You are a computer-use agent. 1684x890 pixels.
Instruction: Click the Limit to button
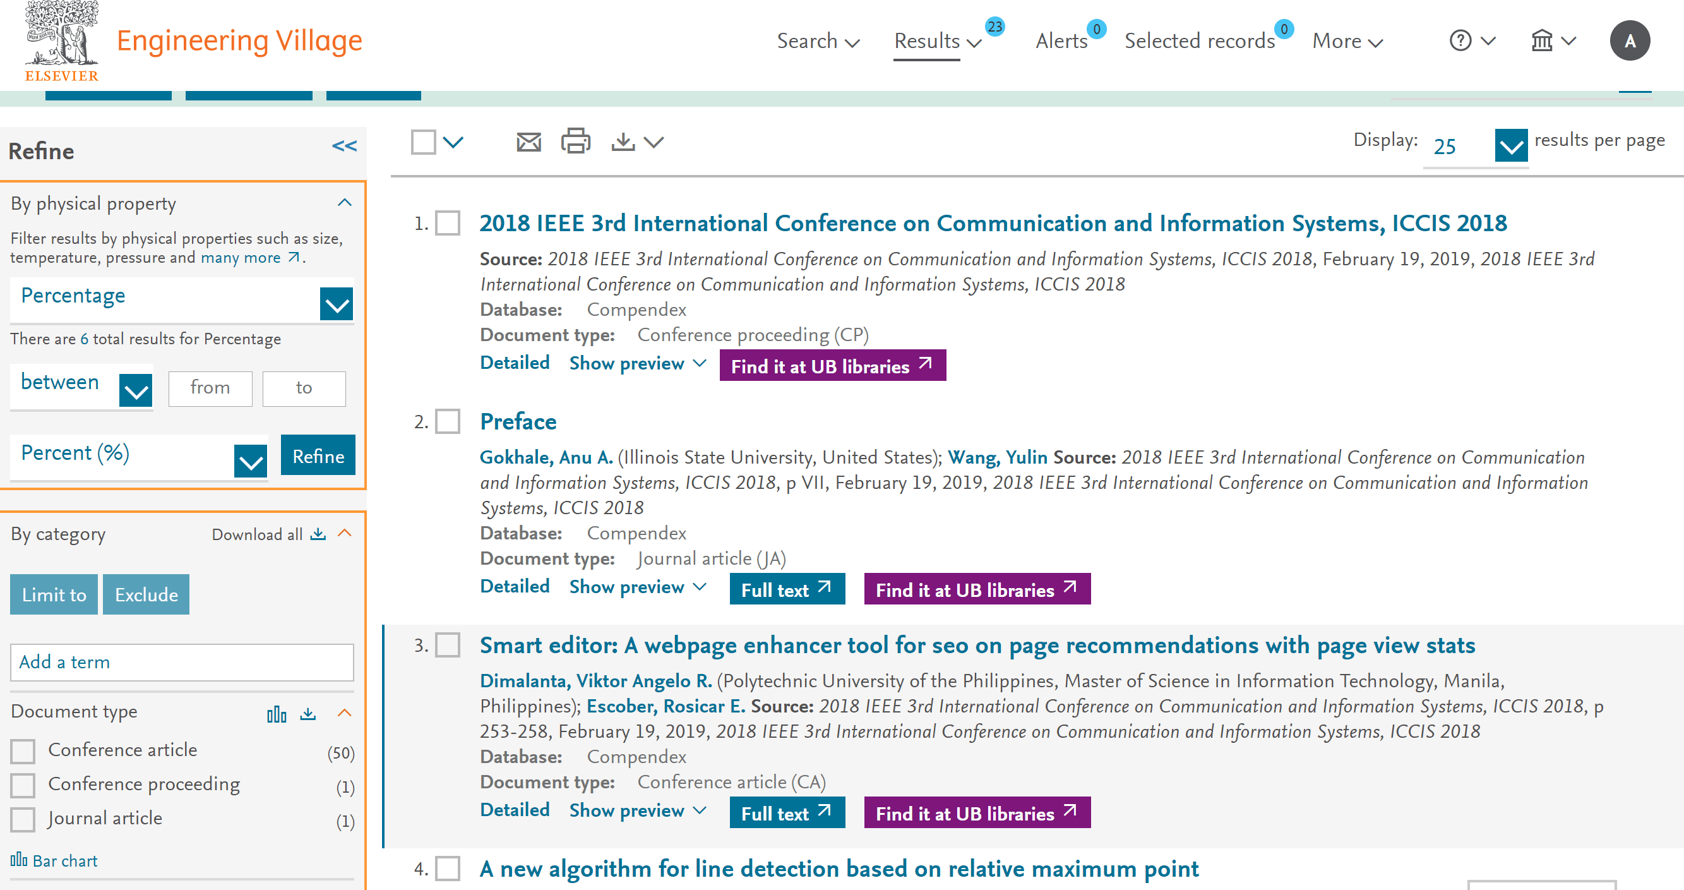tap(54, 594)
